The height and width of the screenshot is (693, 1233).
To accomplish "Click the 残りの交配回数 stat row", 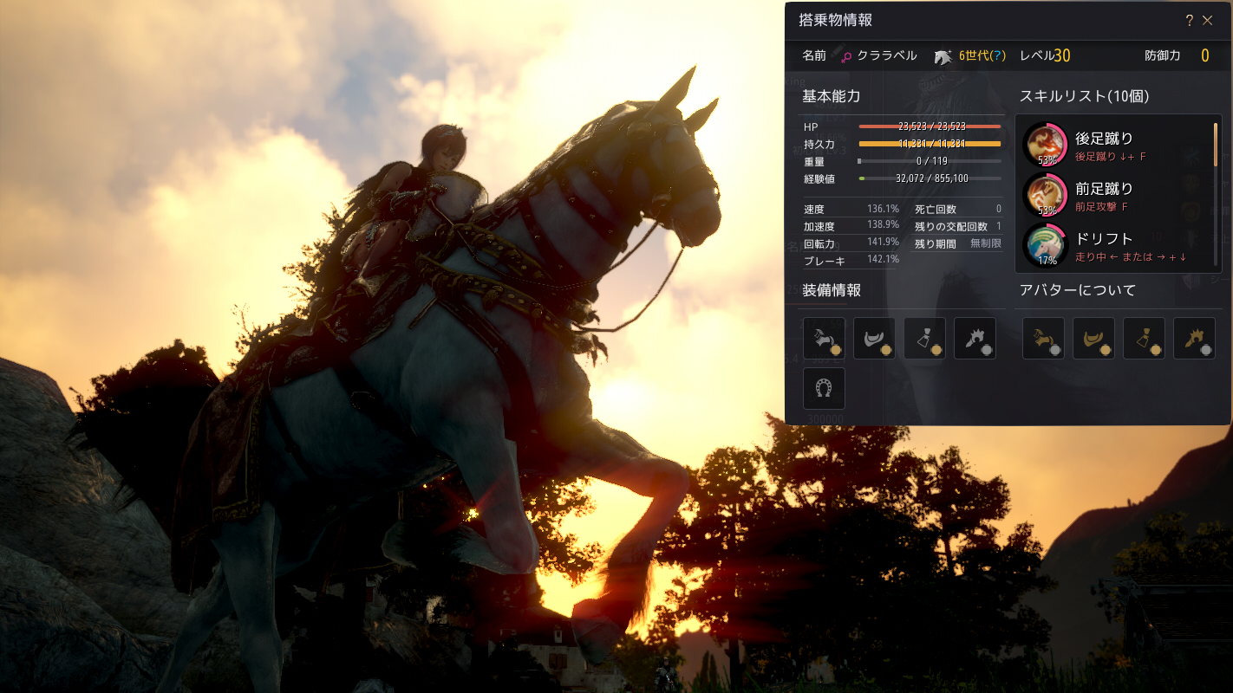I will pos(958,226).
